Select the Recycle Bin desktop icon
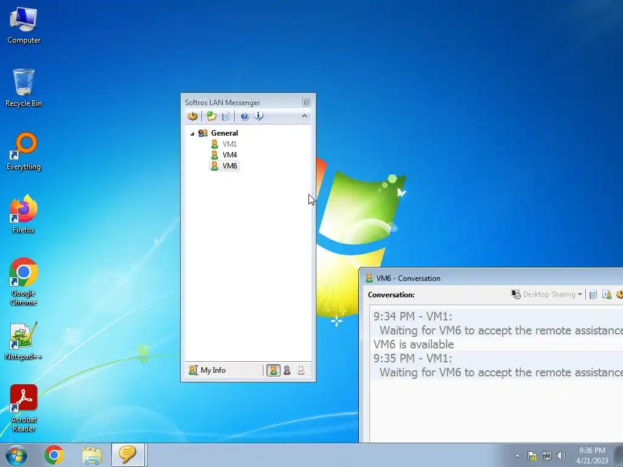Image resolution: width=623 pixels, height=467 pixels. tap(24, 88)
